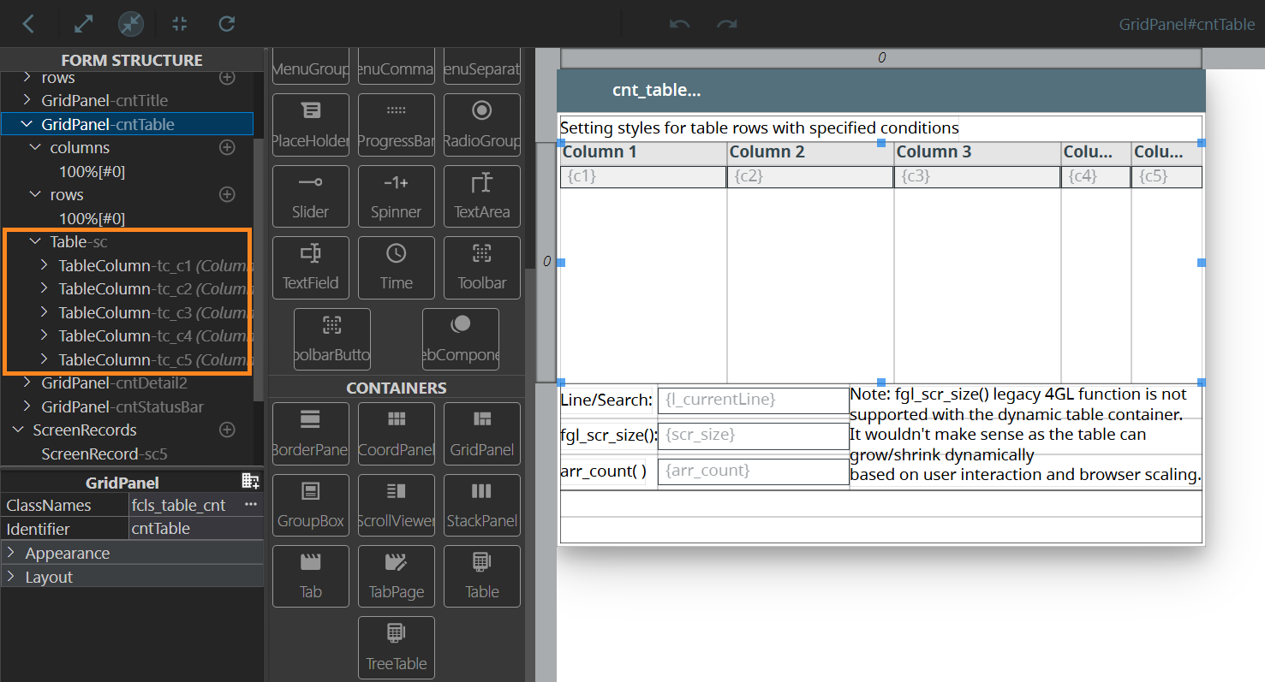This screenshot has width=1265, height=682.
Task: Click the refresh icon in top toolbar
Action: [227, 24]
